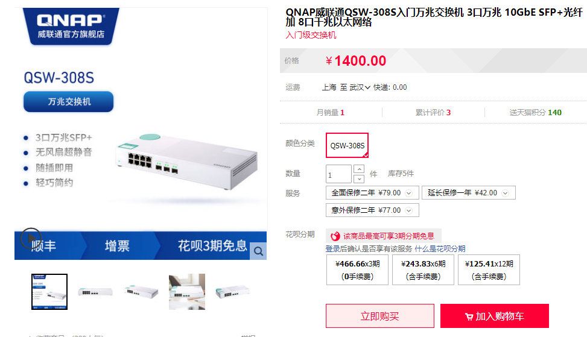The width and height of the screenshot is (587, 337).
Task: Choose the ¥466.66x3期 installment plan
Action: 357,269
